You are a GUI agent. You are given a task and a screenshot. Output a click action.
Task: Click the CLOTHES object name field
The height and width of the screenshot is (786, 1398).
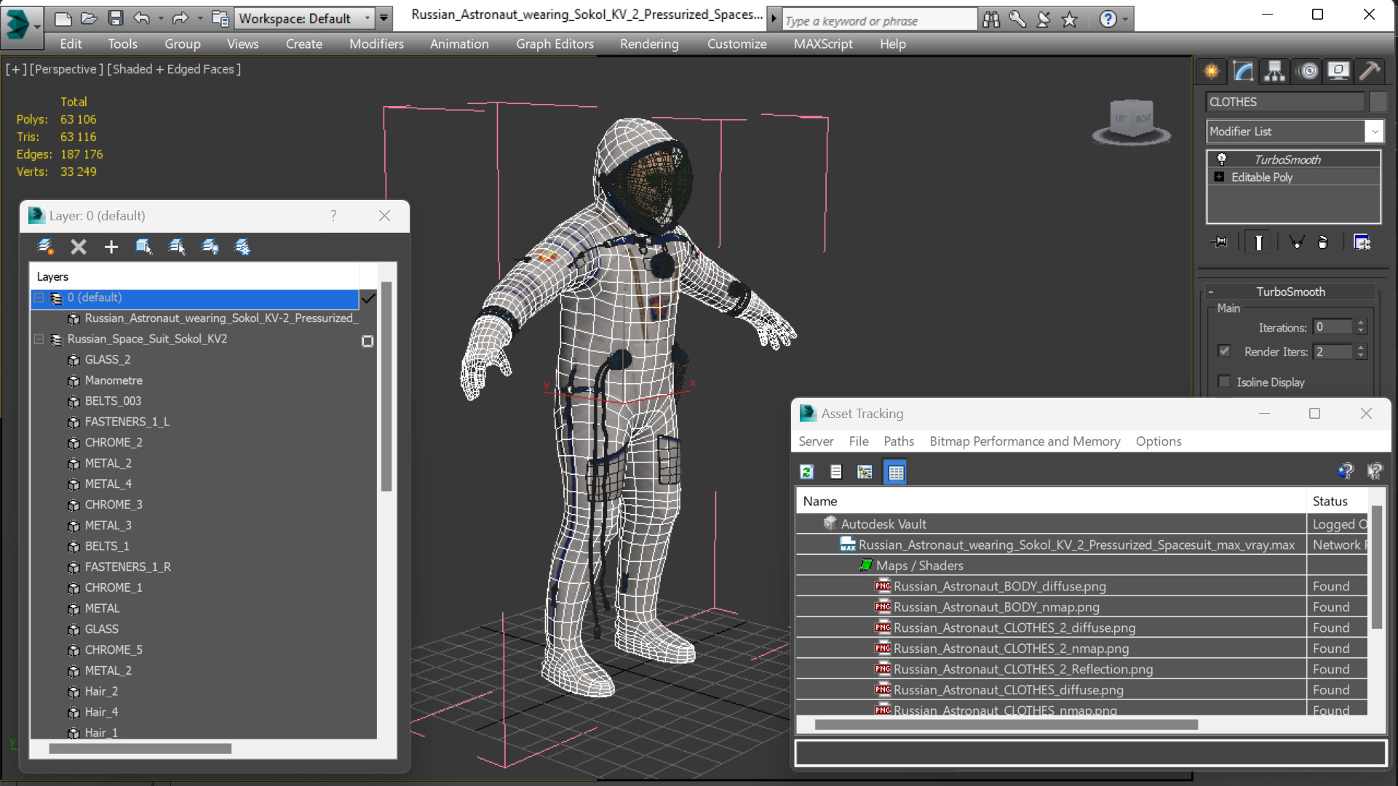point(1285,102)
